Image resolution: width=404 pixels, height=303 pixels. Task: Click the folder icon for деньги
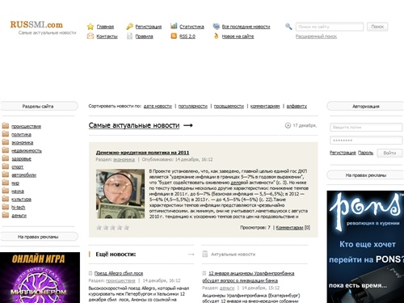(6, 215)
